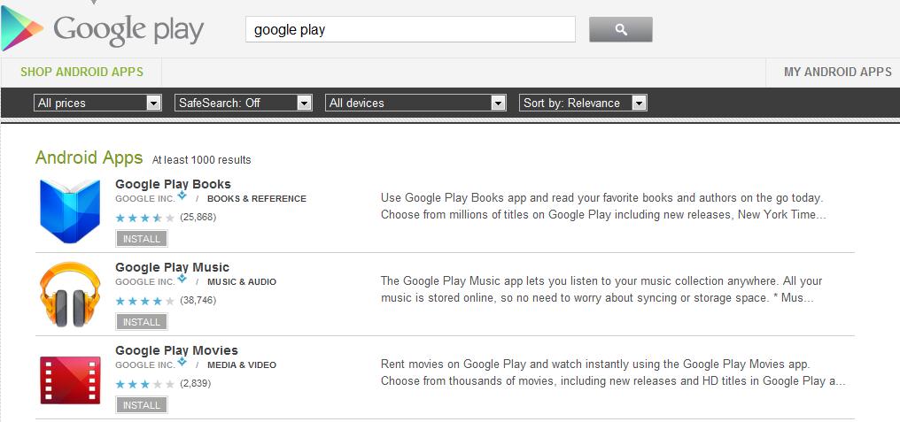Click the At least 1000 results text

[201, 160]
